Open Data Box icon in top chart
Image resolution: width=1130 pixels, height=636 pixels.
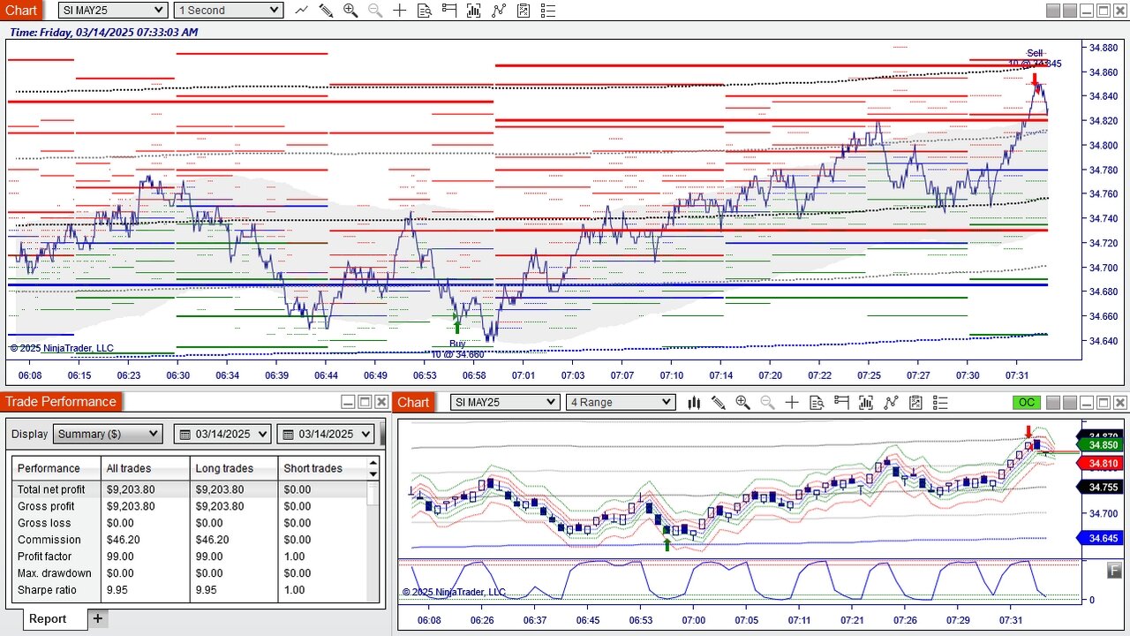[x=425, y=10]
